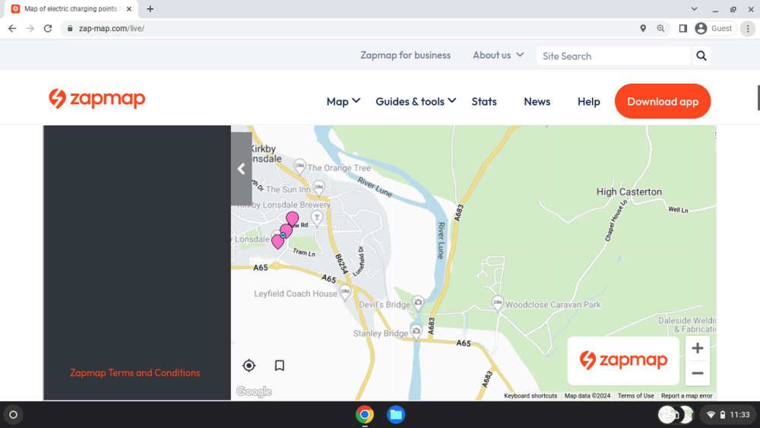Open the Files app in shelf
This screenshot has width=760, height=428.
[x=395, y=415]
